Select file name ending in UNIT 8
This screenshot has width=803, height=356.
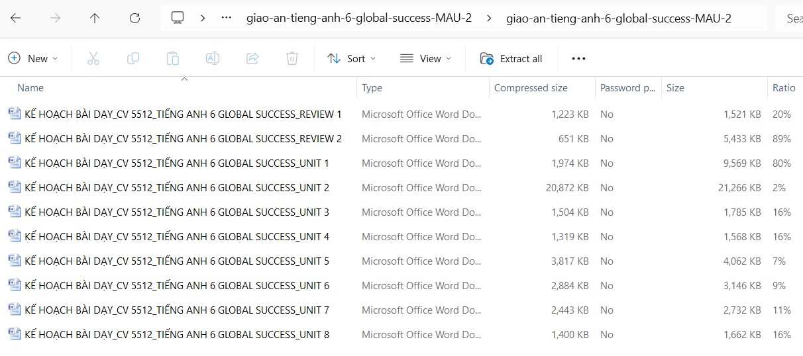coord(177,334)
